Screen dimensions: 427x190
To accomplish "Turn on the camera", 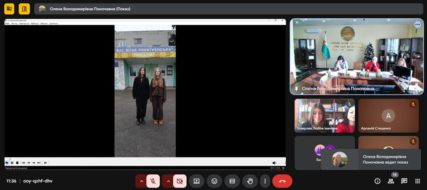I will click(x=180, y=181).
